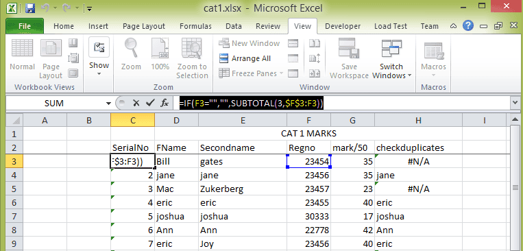Viewport: 523px width, 251px height.
Task: Click the View Side by Side icon
Action: (x=315, y=43)
